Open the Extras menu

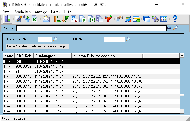click(55, 12)
